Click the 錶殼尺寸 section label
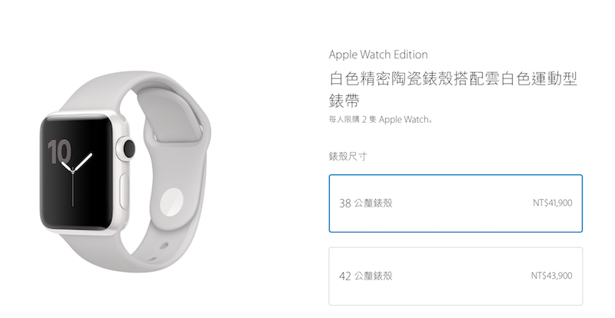The height and width of the screenshot is (318, 615). 347,157
